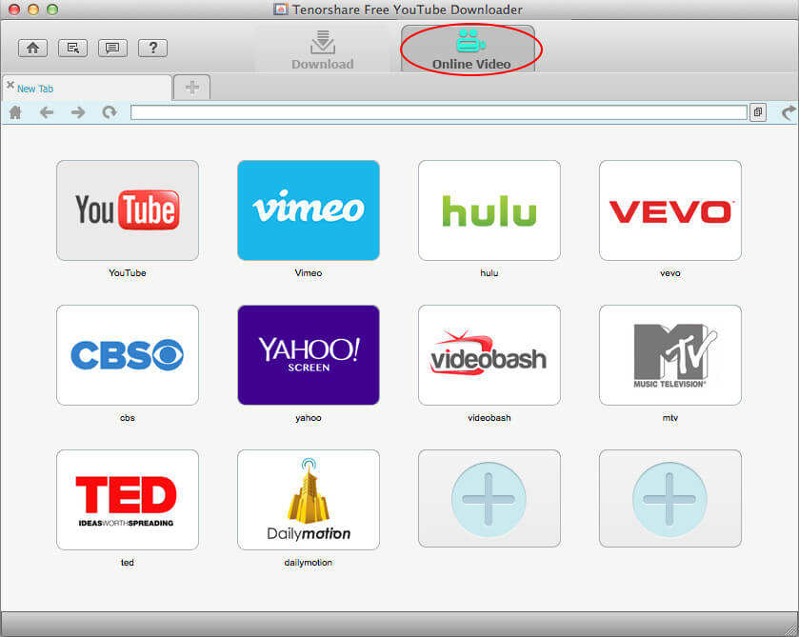
Task: Switch to the Download tab
Action: pyautogui.click(x=323, y=50)
